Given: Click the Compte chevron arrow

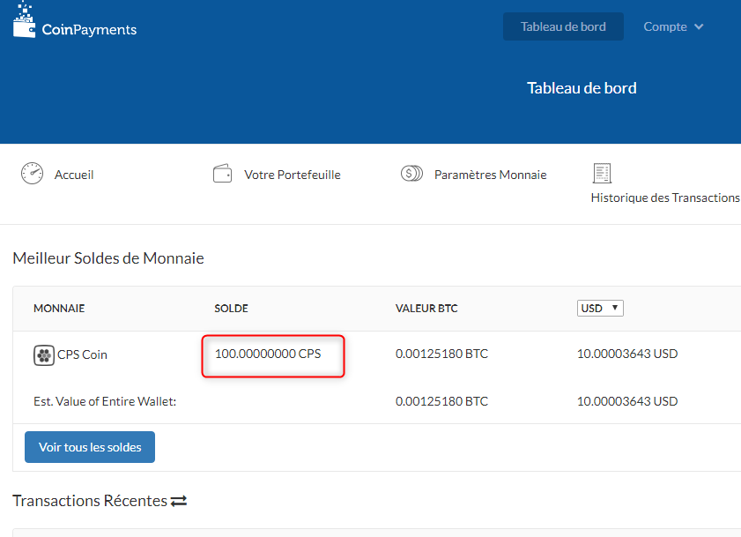Looking at the screenshot, I should tap(699, 27).
